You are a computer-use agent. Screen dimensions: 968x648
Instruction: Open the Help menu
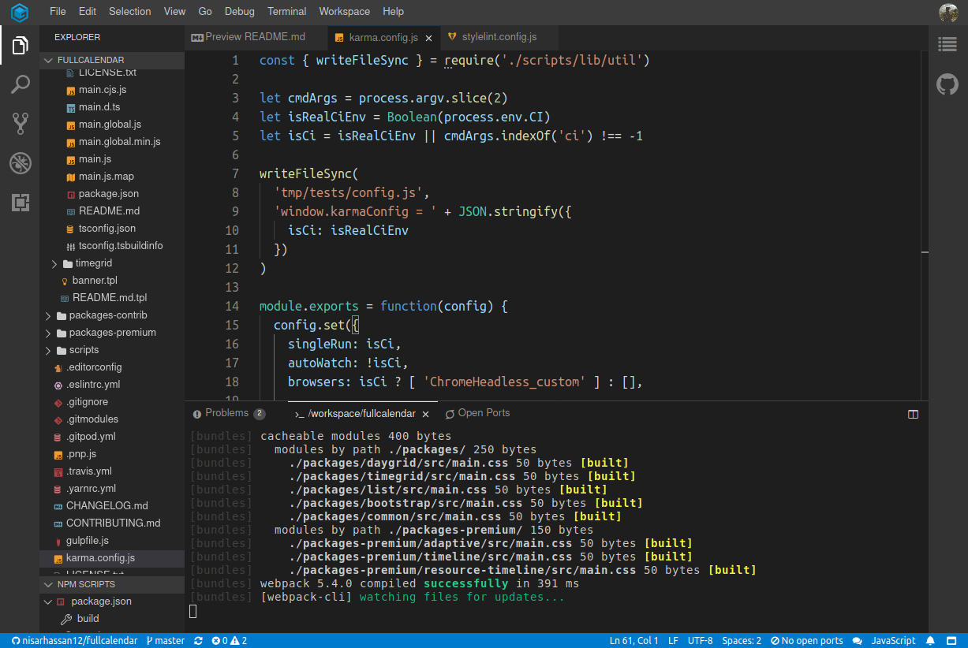point(393,12)
